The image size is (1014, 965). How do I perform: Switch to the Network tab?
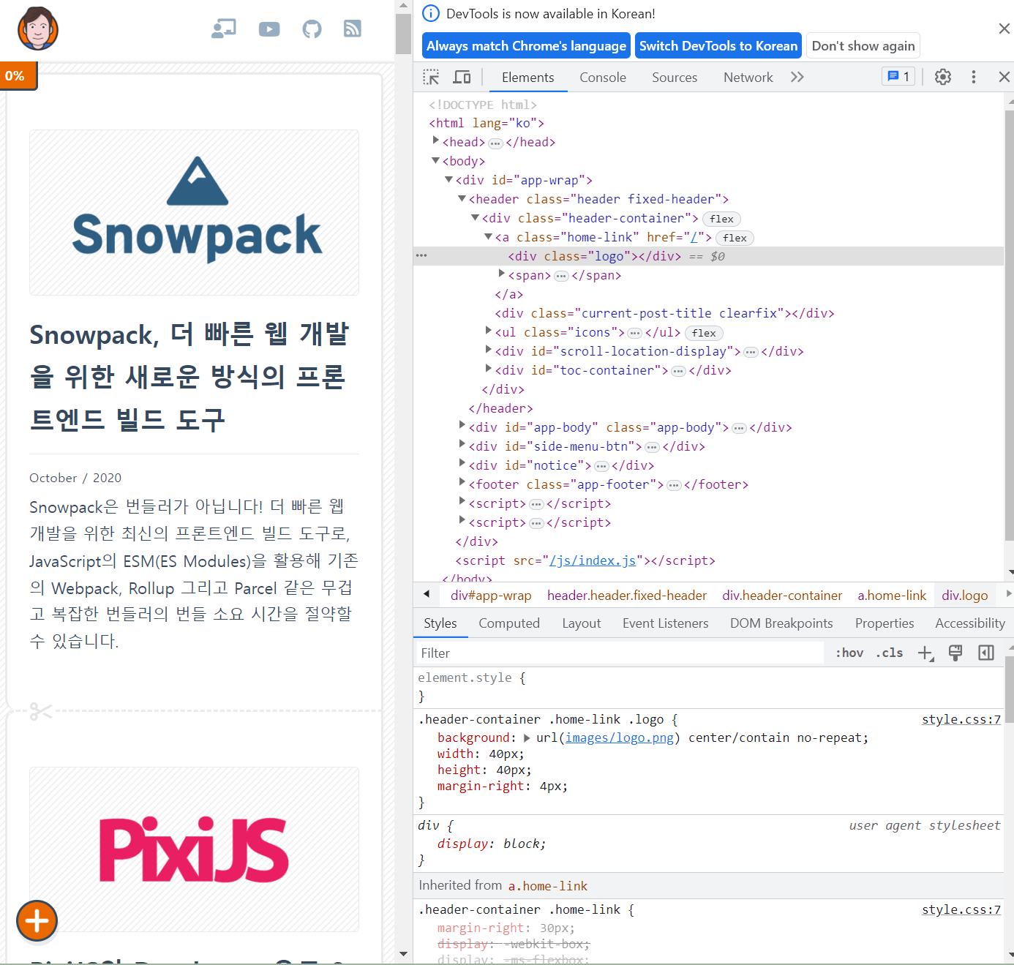tap(748, 78)
